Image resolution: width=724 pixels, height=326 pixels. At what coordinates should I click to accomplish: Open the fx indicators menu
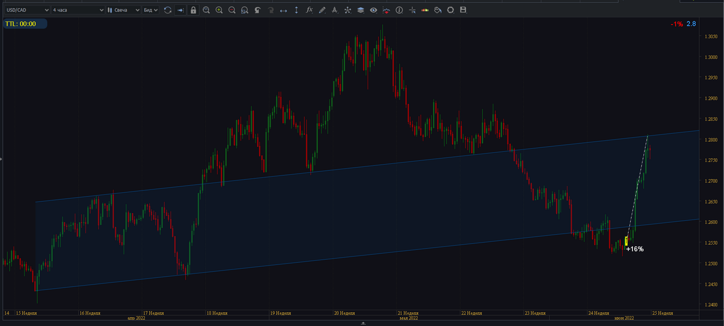(x=309, y=10)
